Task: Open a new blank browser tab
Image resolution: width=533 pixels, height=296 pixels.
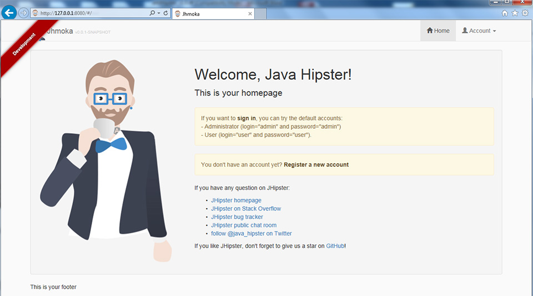Action: pyautogui.click(x=260, y=14)
